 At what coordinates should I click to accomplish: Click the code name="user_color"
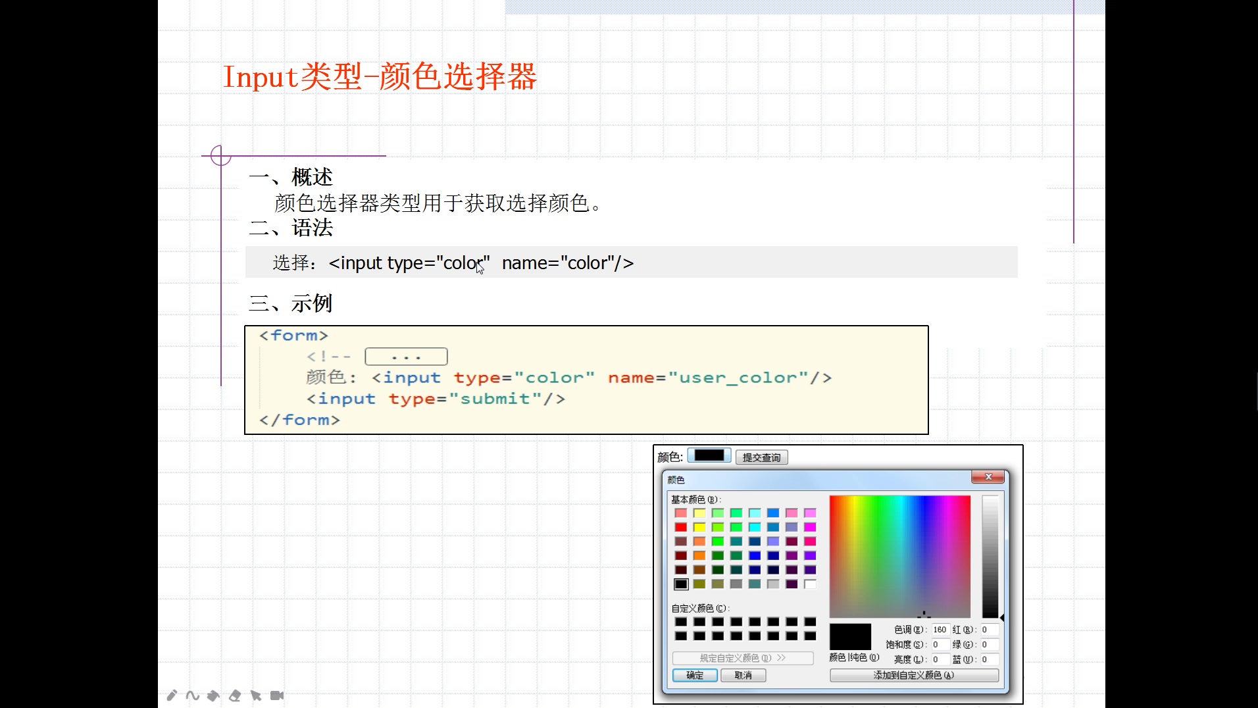(x=708, y=378)
